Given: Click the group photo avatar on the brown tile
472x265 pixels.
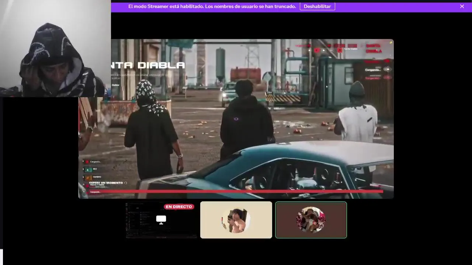Looking at the screenshot, I should point(311,220).
